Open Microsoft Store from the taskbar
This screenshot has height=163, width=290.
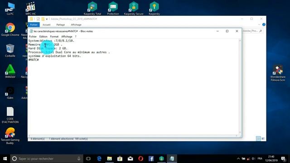(x=120, y=158)
